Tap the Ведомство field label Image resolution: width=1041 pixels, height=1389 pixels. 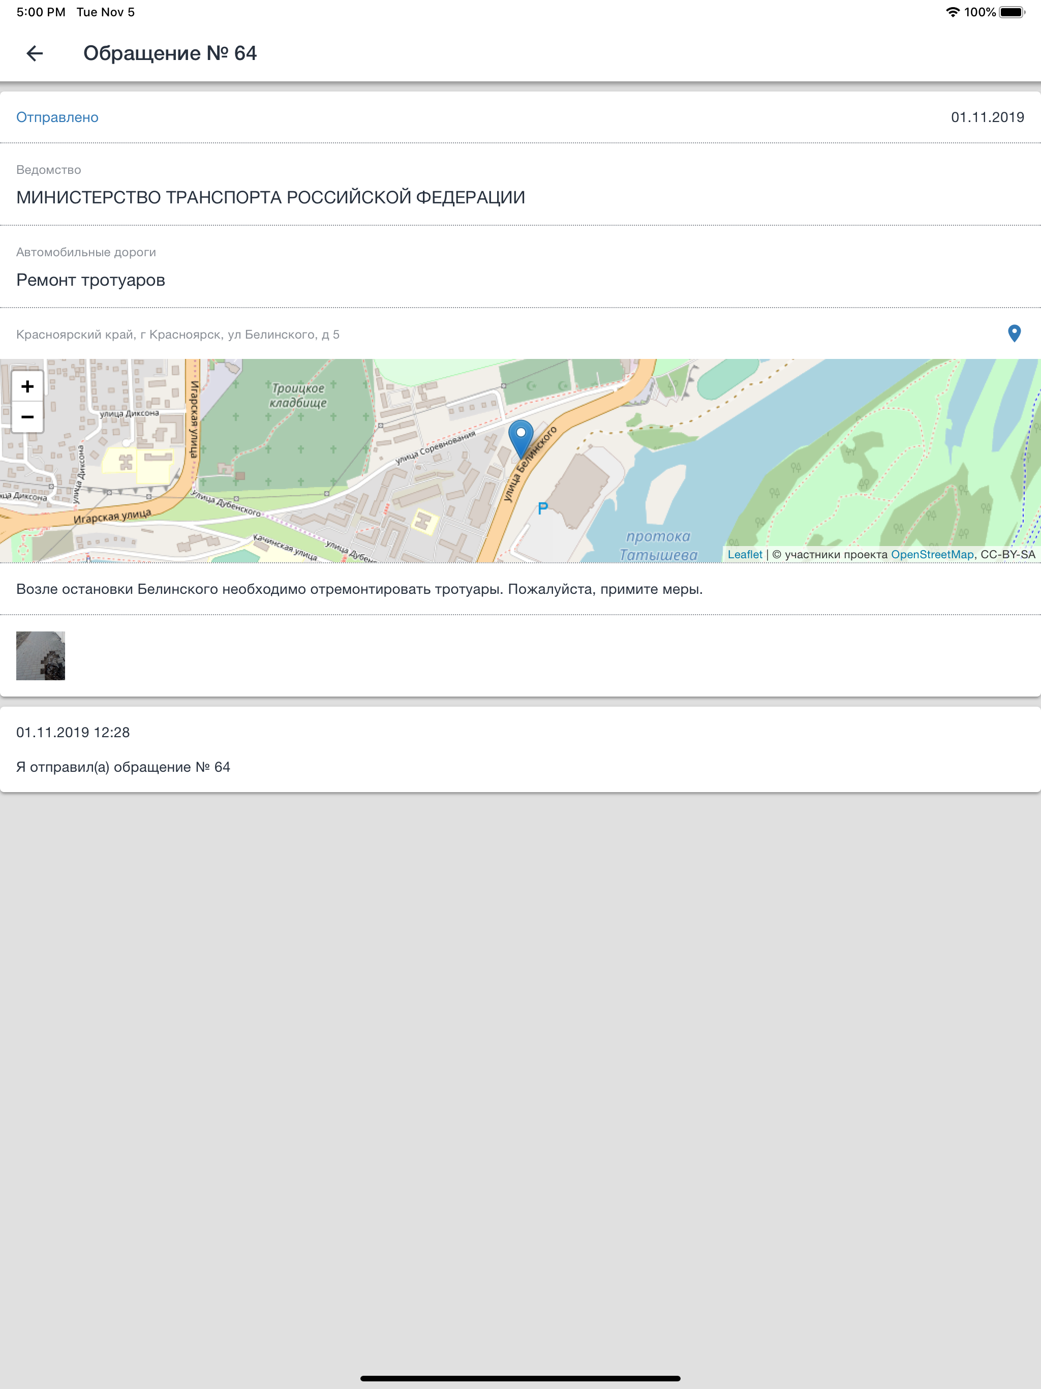click(48, 170)
